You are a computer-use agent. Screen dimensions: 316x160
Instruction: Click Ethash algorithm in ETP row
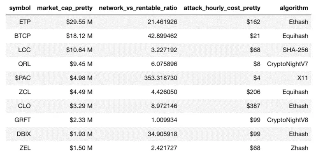pos(298,22)
